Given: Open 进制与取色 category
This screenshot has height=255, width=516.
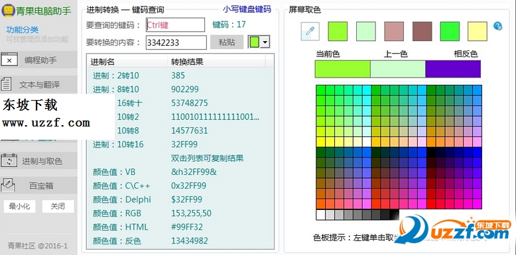Looking at the screenshot, I should click(x=38, y=161).
